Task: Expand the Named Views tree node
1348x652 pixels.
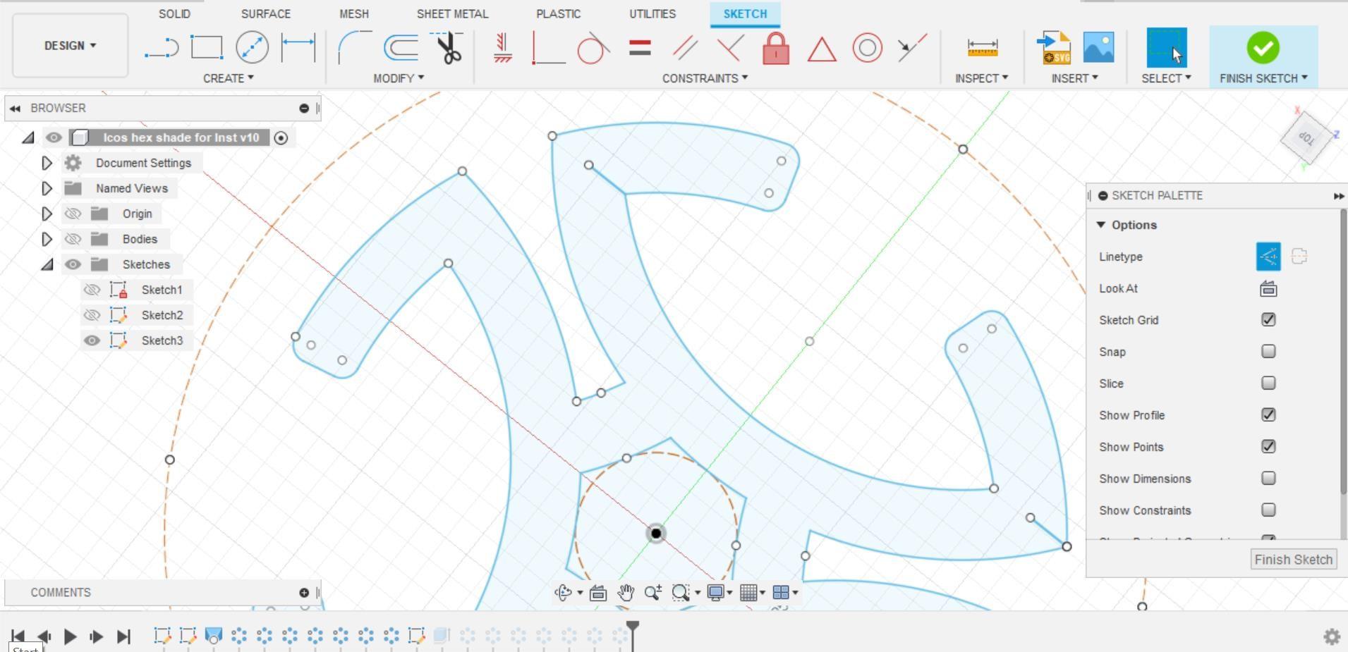Action: [x=47, y=188]
